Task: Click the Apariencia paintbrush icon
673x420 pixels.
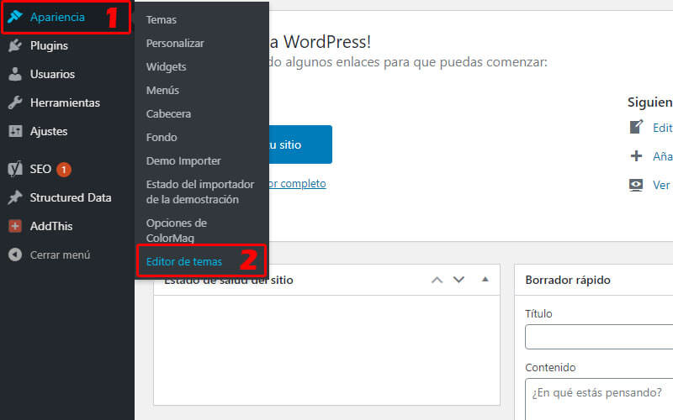Action: click(15, 17)
